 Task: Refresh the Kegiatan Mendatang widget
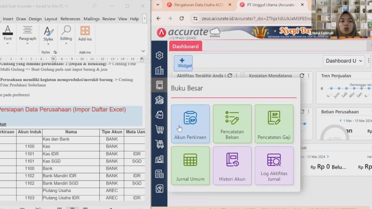302,76
